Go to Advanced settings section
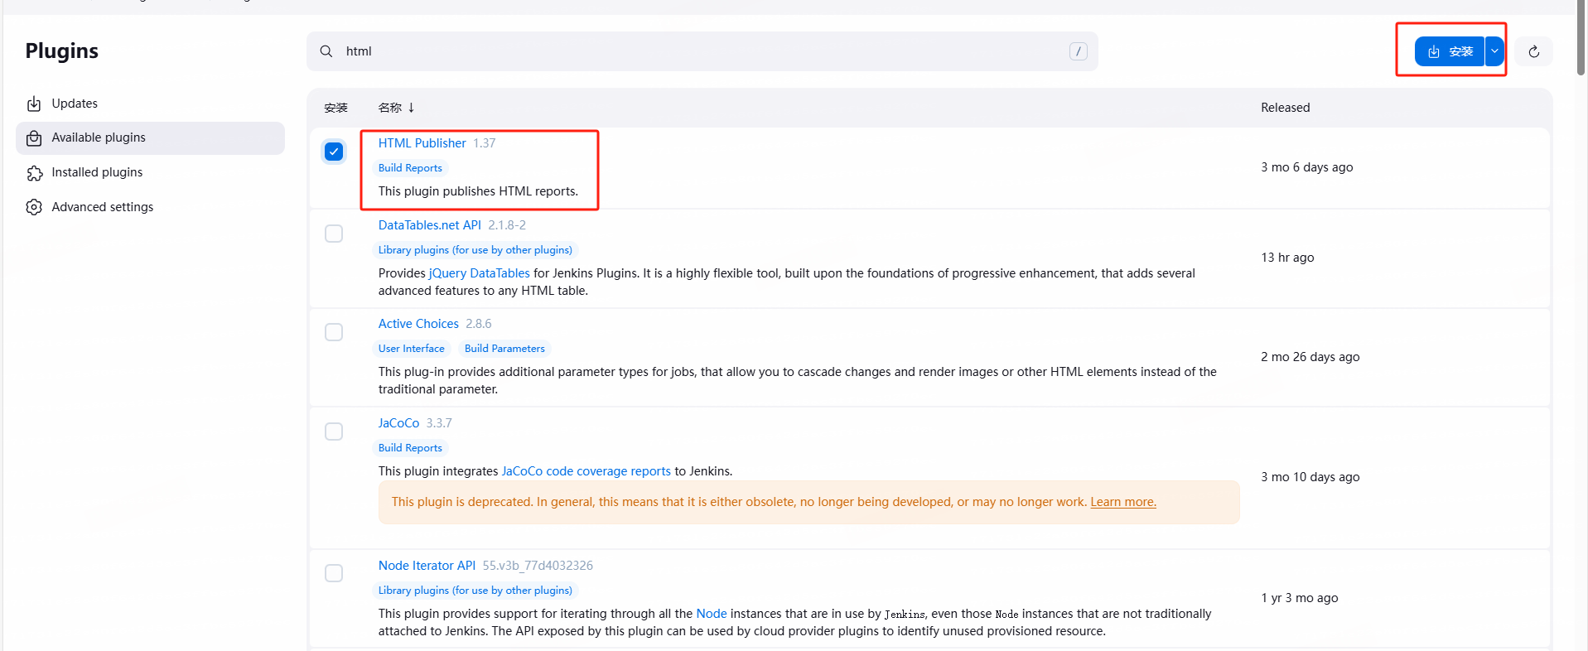The width and height of the screenshot is (1588, 651). point(102,207)
